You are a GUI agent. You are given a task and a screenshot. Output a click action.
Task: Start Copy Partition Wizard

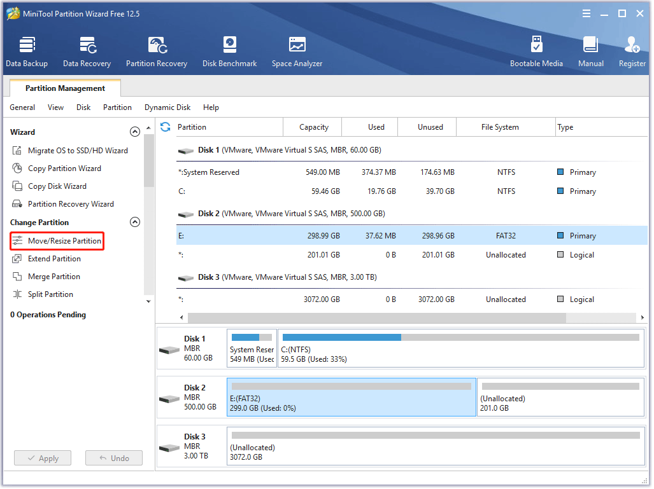coord(57,169)
